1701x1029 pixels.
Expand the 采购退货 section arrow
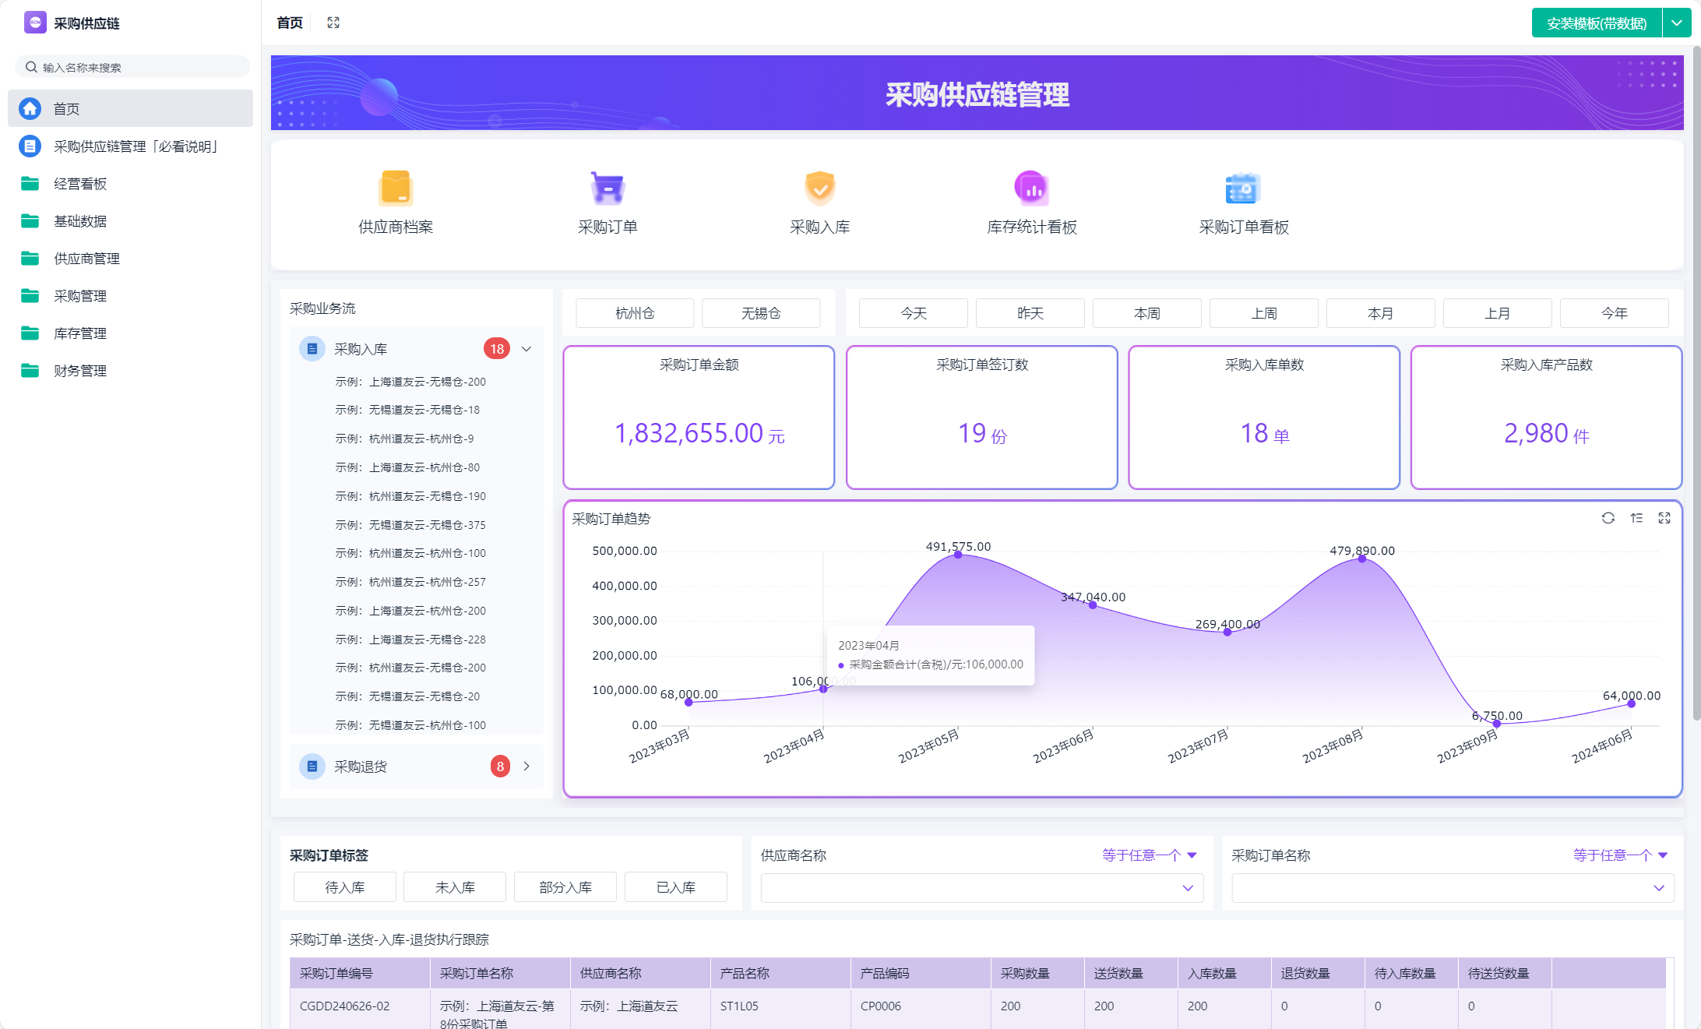coord(526,766)
